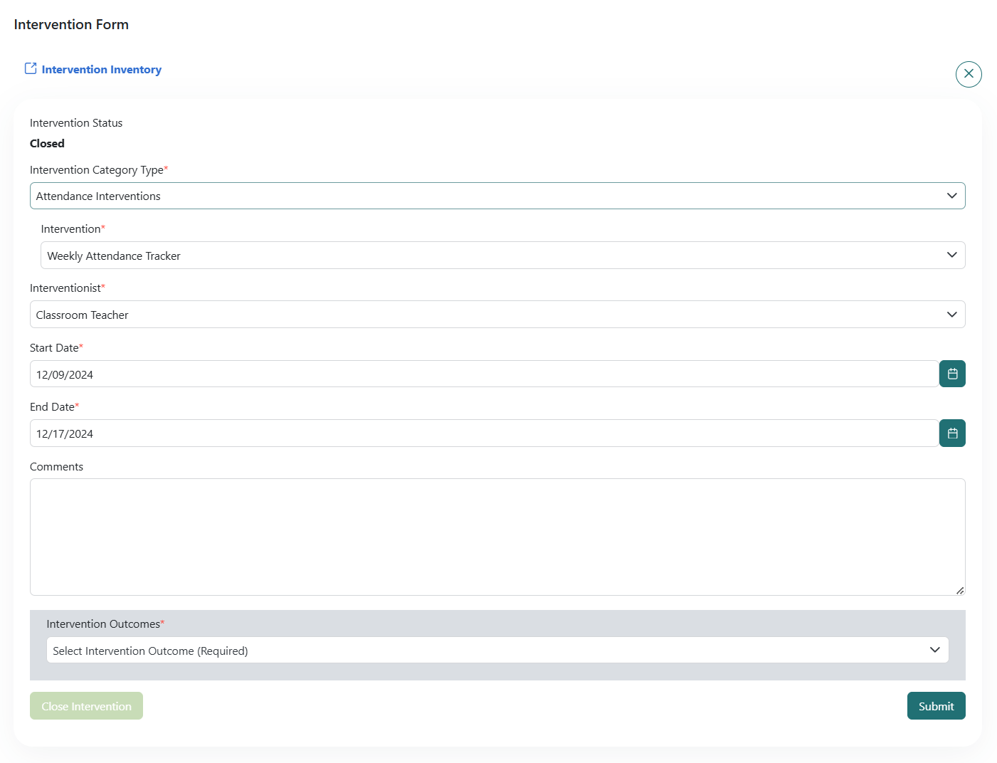Screen dimensions: 997x763
Task: Close the Intervention Form with the X icon
Action: [x=968, y=74]
